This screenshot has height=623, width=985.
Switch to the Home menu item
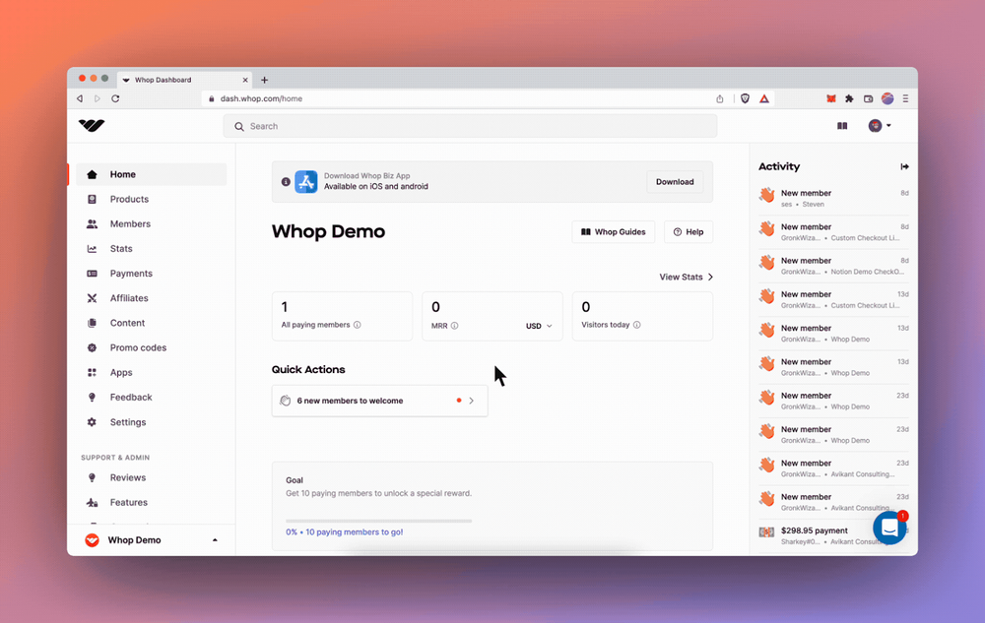click(122, 174)
